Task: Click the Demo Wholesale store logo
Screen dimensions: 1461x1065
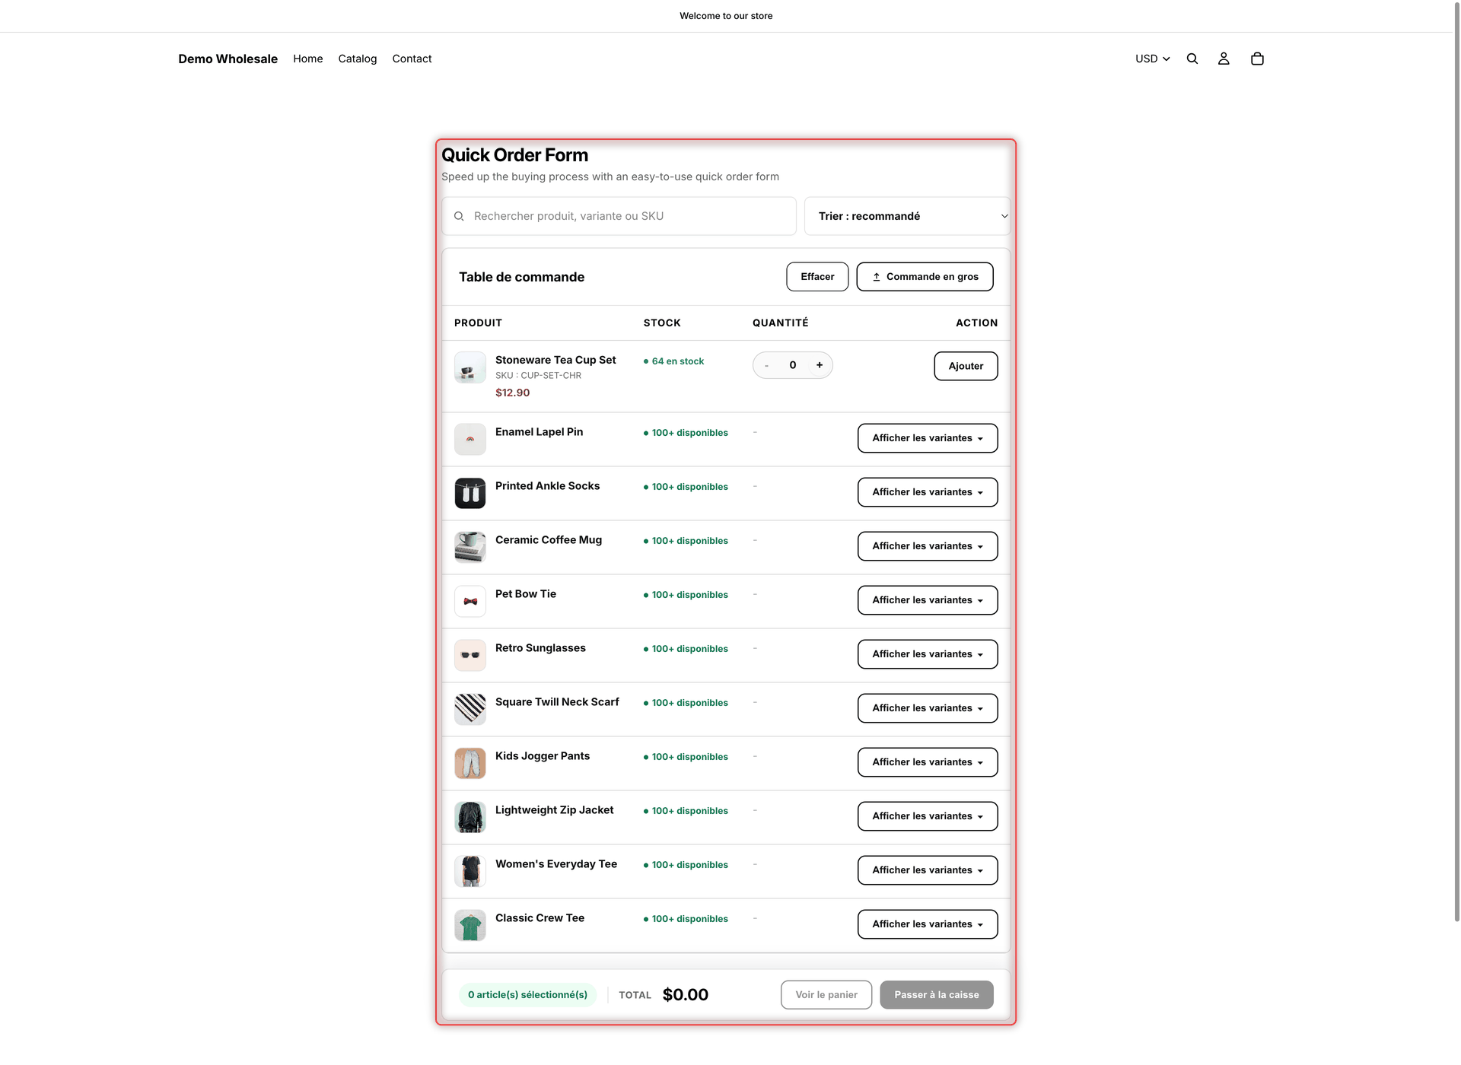Action: 228,59
